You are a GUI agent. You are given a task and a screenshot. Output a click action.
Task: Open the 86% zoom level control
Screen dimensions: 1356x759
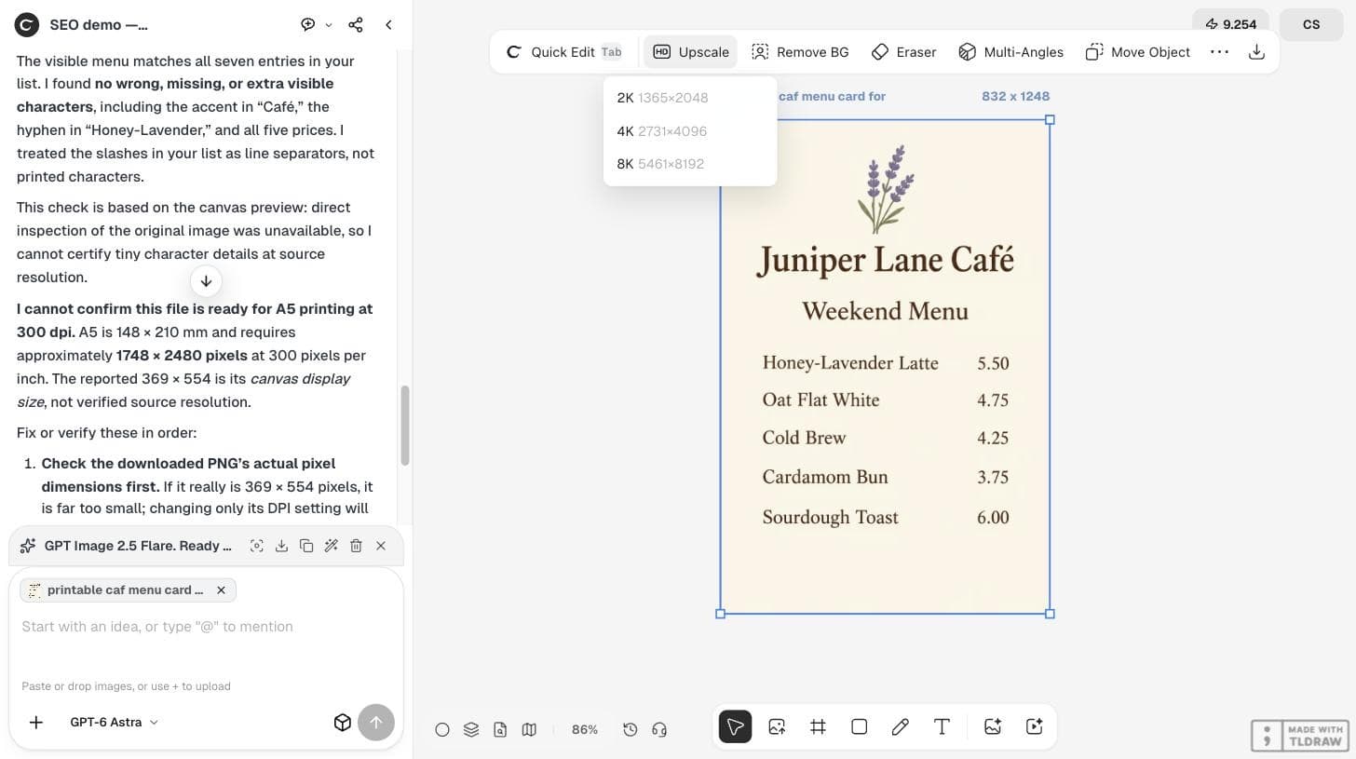585,729
